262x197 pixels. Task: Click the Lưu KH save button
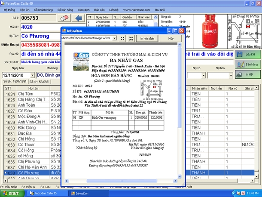[248, 54]
